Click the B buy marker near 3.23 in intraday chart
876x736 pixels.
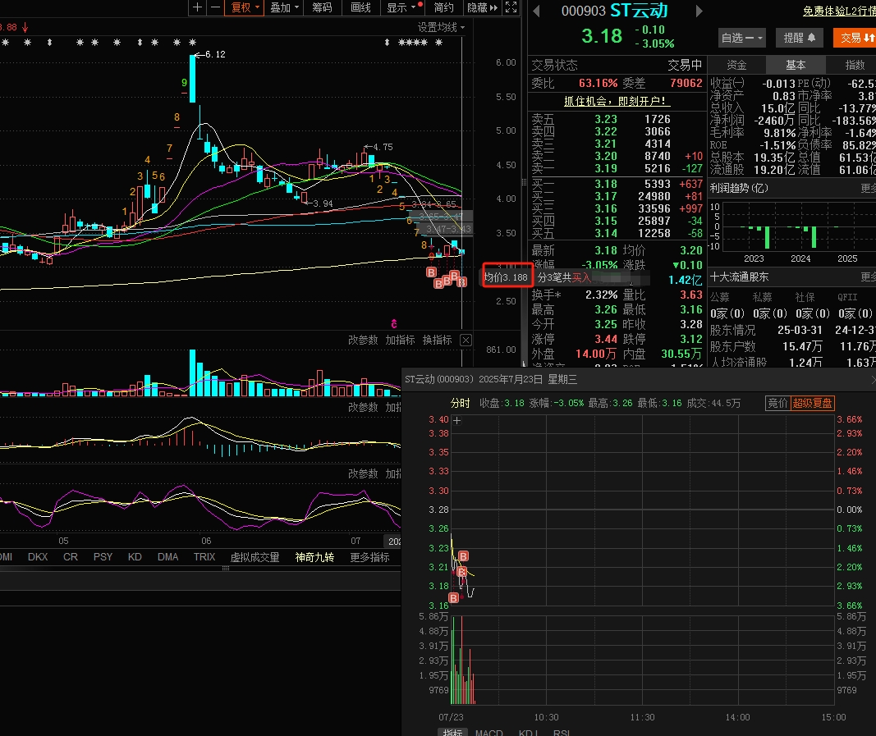tap(463, 556)
